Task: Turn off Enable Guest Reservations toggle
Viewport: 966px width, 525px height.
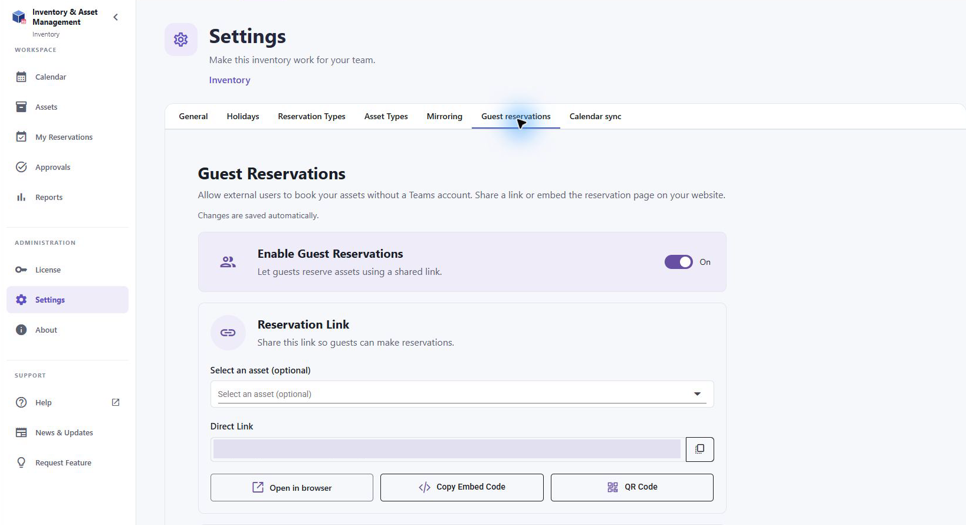Action: pos(679,262)
